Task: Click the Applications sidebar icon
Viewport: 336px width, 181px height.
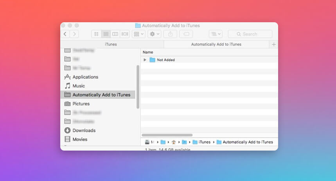Action: [x=68, y=77]
